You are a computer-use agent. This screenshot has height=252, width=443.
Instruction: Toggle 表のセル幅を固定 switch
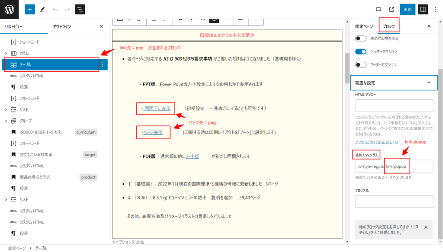[361, 38]
